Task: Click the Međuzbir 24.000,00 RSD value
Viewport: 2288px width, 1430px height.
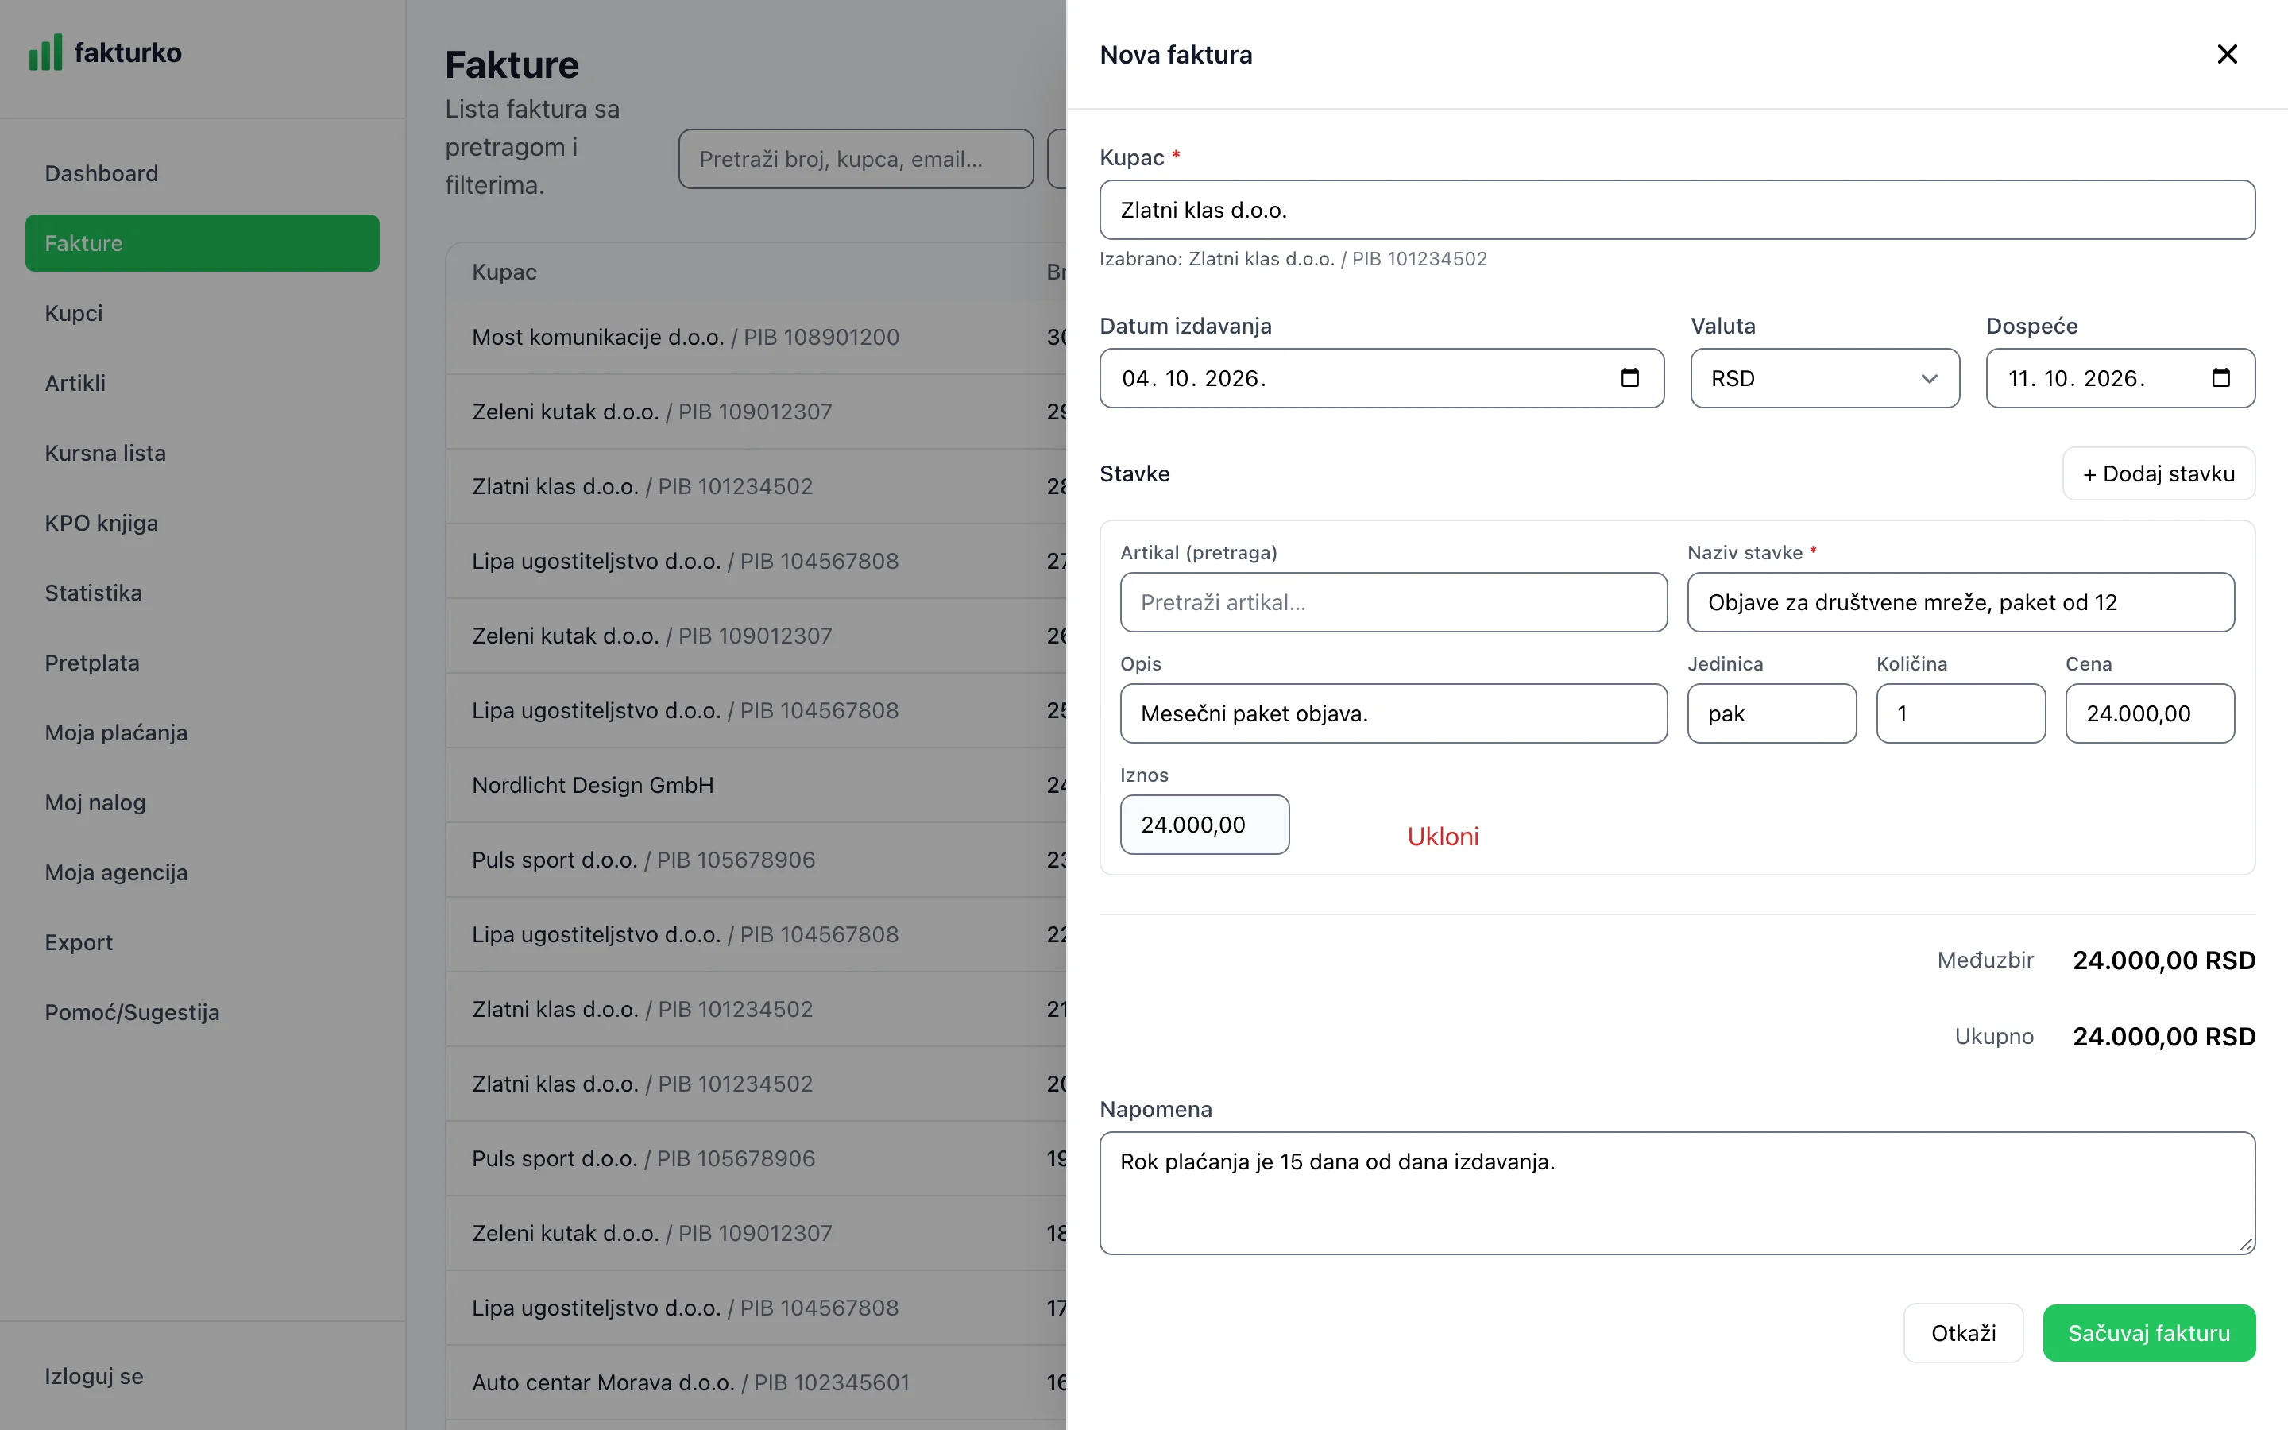Action: pyautogui.click(x=2164, y=961)
